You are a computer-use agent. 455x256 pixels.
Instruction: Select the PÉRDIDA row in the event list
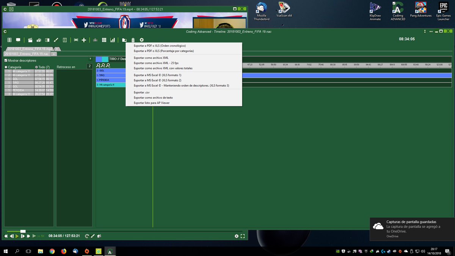pos(29,90)
